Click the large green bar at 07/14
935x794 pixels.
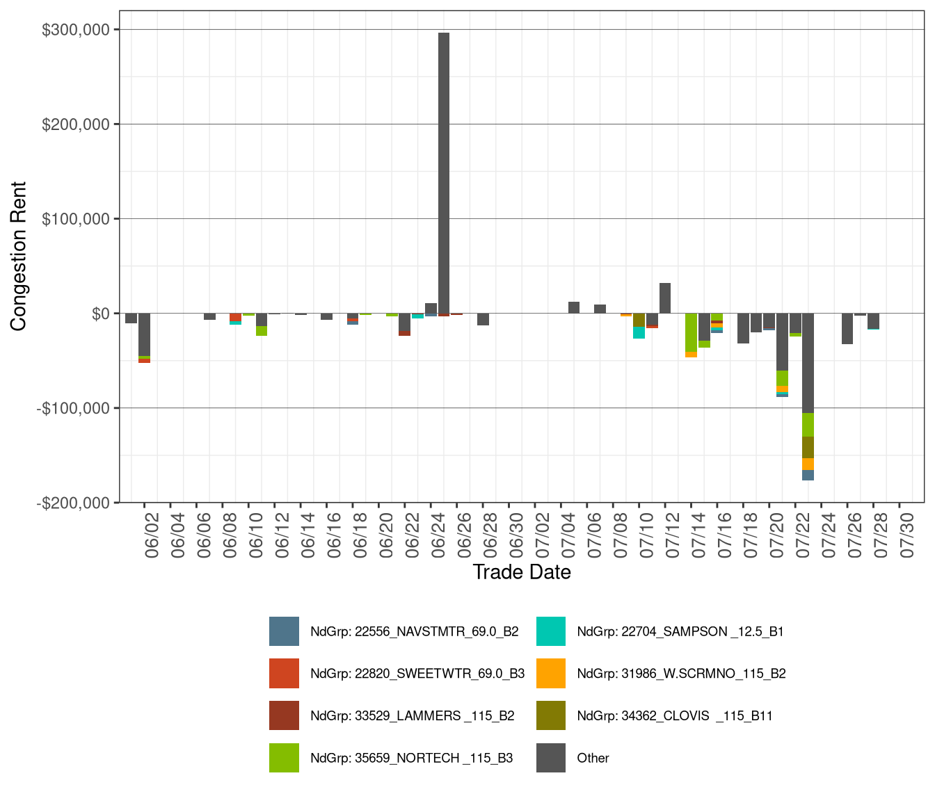691,332
